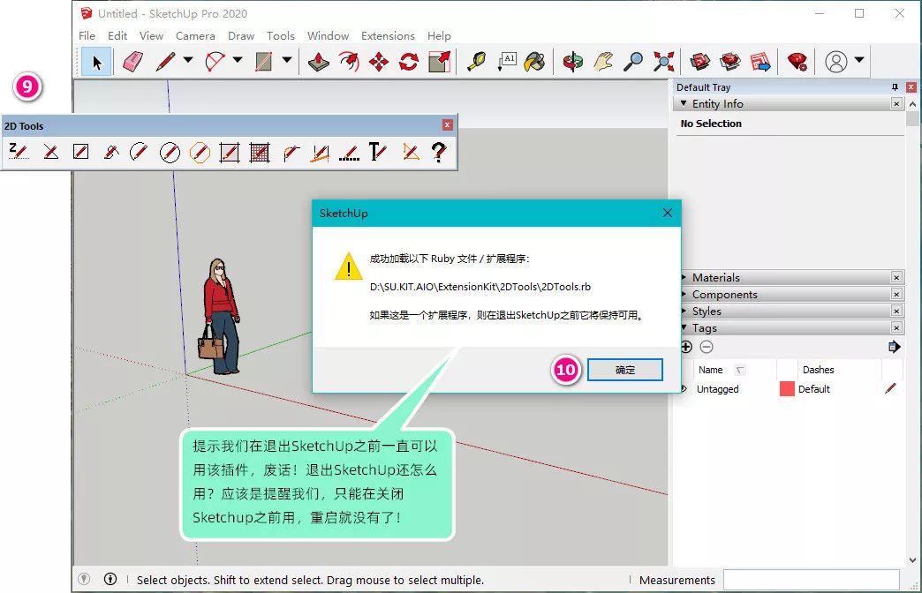Click the tray scrollbar down arrow
Image resolution: width=922 pixels, height=593 pixels.
point(912,560)
